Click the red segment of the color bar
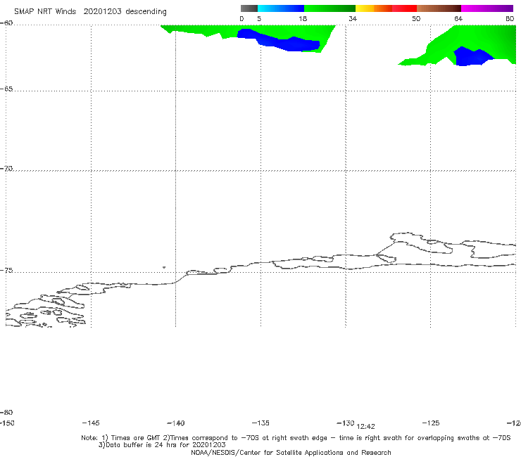 pos(404,8)
